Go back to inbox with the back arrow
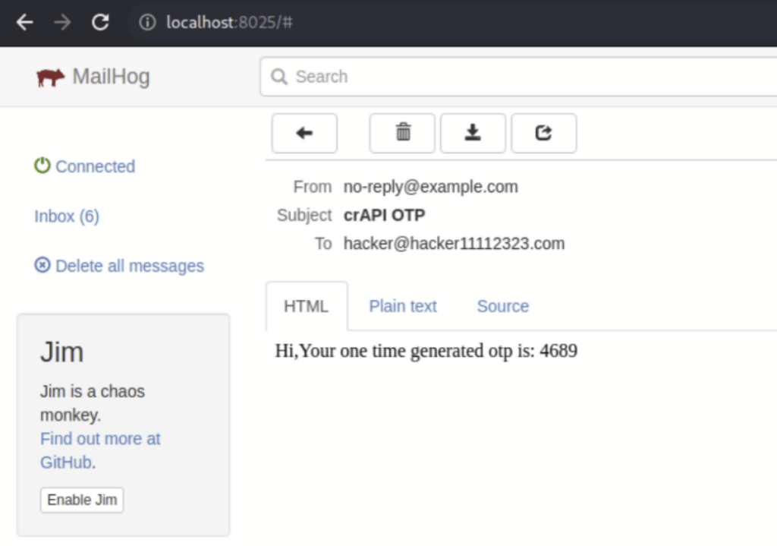Viewport: 777px width, 546px height. 304,133
